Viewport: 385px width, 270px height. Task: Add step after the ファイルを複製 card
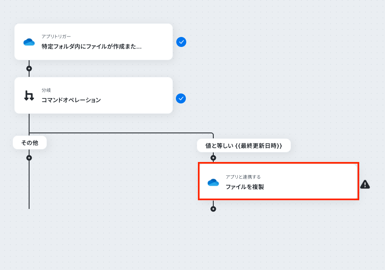coord(213,209)
